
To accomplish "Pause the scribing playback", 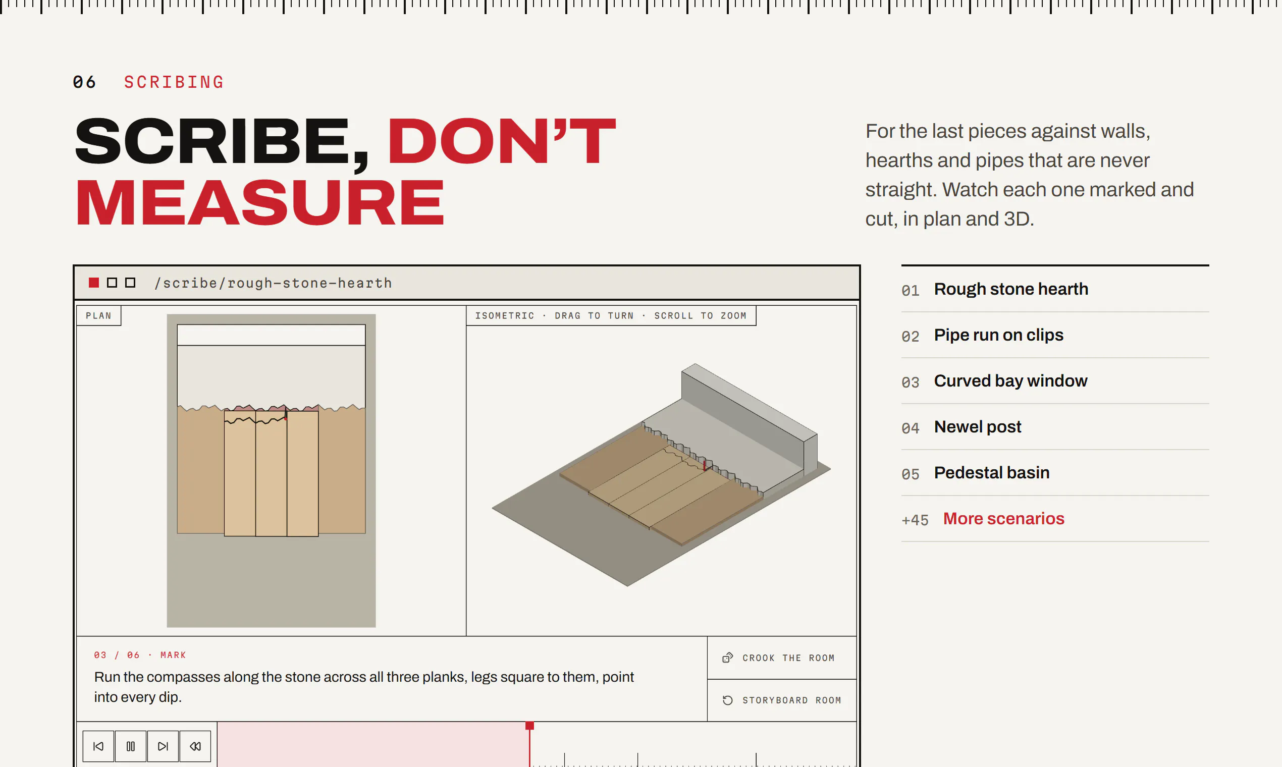I will click(131, 746).
